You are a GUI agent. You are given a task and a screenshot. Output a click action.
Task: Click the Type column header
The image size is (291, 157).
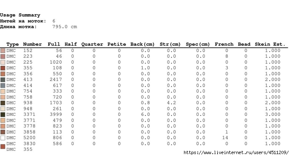click(x=12, y=44)
